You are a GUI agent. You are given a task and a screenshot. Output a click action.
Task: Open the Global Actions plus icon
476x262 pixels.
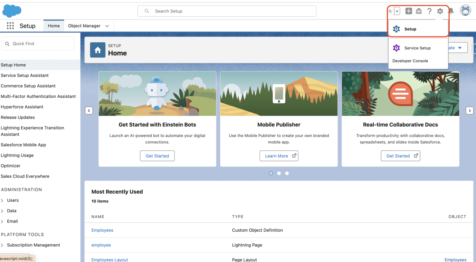click(x=408, y=11)
